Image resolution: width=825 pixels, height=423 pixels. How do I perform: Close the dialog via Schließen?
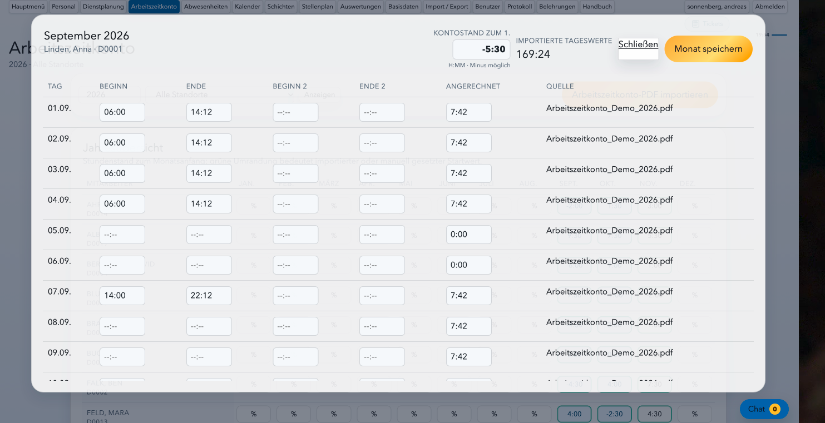(x=638, y=44)
